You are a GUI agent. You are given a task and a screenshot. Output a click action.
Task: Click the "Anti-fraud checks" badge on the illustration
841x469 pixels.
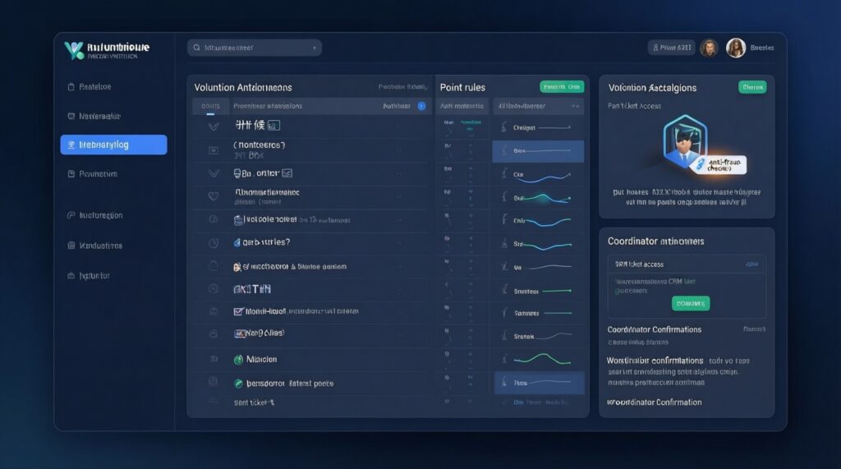(724, 165)
